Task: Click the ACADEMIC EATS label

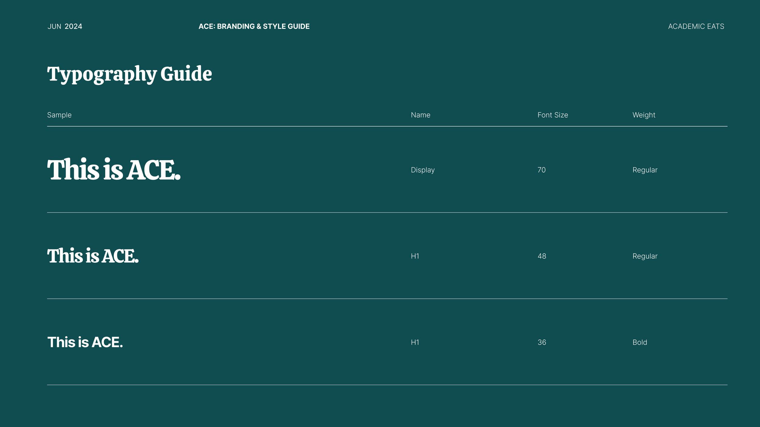Action: pyautogui.click(x=696, y=26)
